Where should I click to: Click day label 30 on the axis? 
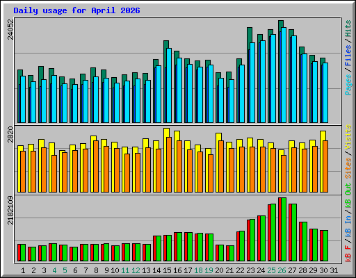323,270
